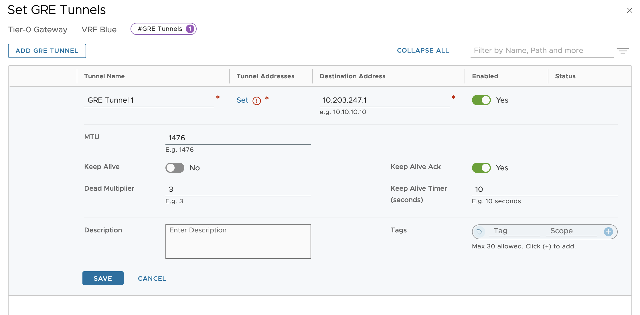Click the MTU input field
The height and width of the screenshot is (315, 640).
(x=238, y=137)
